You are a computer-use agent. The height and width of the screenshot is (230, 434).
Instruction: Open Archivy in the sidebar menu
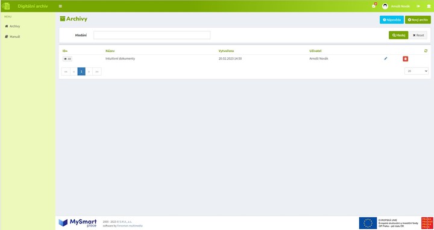coord(13,26)
